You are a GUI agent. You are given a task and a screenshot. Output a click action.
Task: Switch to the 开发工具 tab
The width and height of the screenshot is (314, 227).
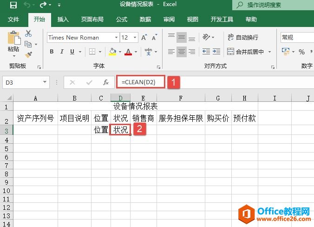tap(222, 20)
